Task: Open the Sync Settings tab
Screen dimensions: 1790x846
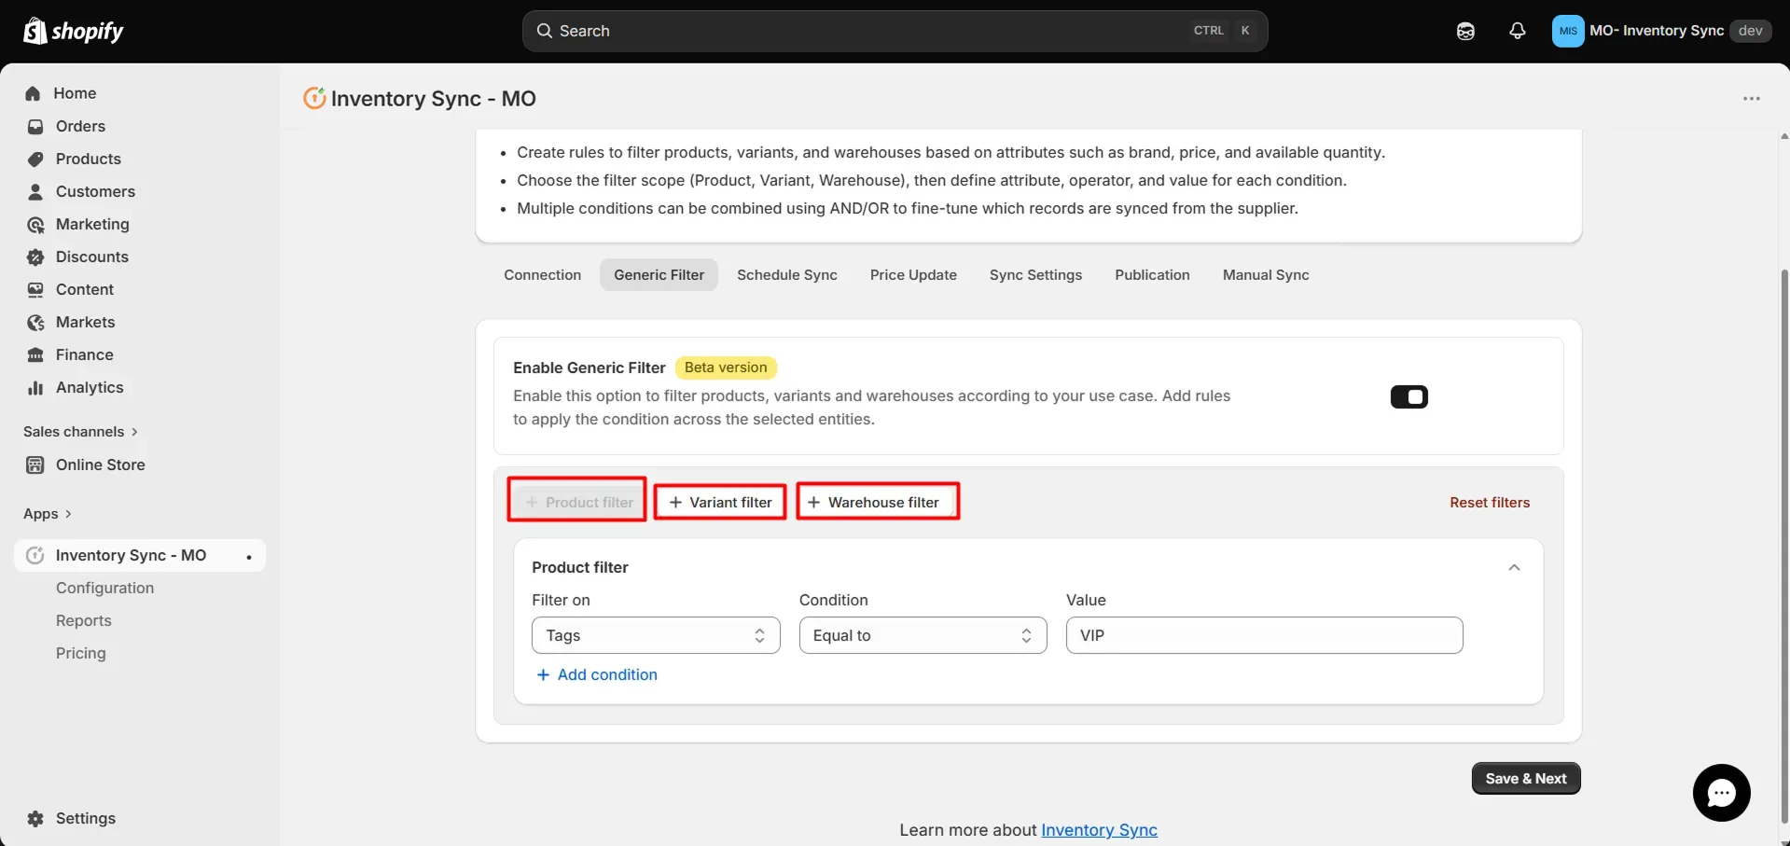Action: pyautogui.click(x=1035, y=274)
